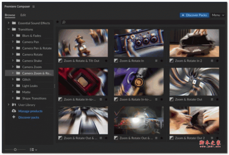
Task: Open options menu for Zoom & Rotate Out 2
Action: tap(212, 138)
